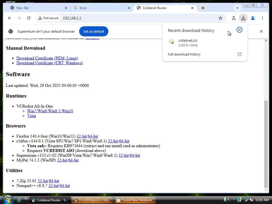Download 7-Zip 25.01 32-bit
This screenshot has width=272, height=204.
(x=43, y=181)
